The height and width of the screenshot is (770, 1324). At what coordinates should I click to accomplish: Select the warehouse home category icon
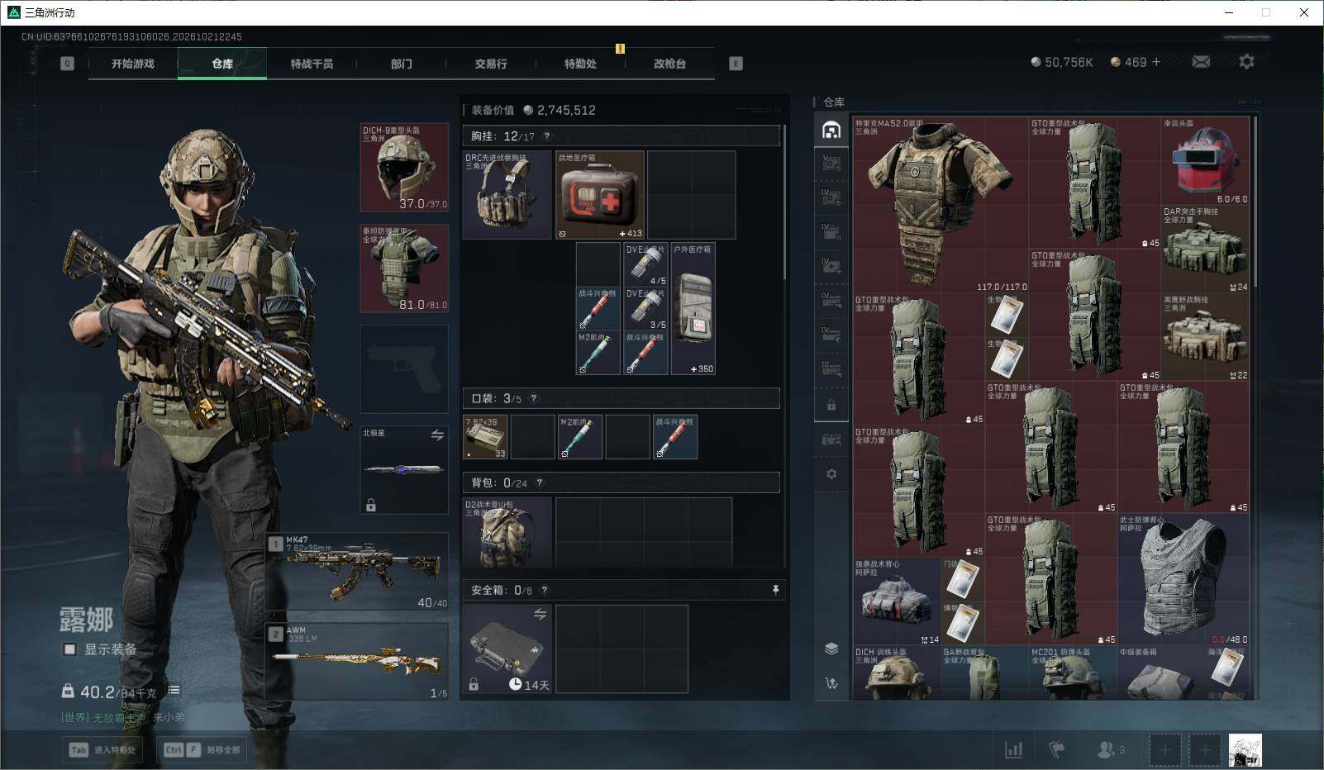coord(831,130)
